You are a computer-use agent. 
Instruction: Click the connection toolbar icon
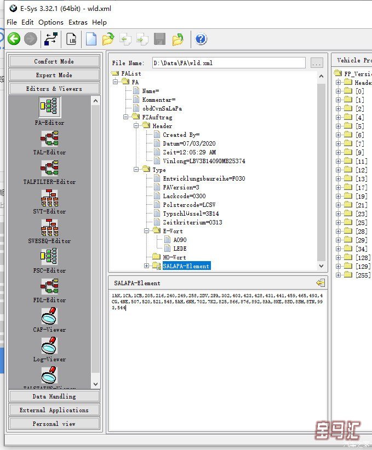(x=51, y=39)
